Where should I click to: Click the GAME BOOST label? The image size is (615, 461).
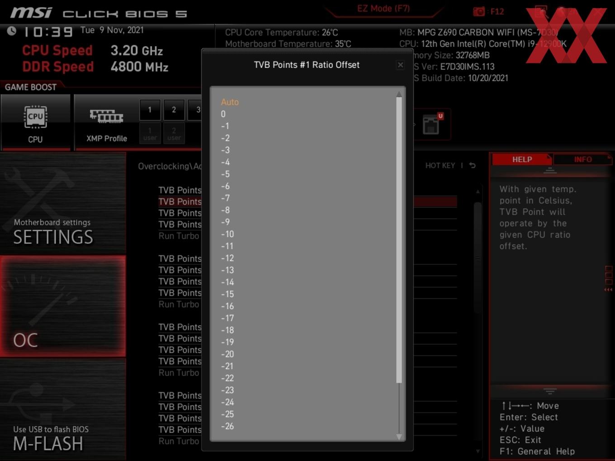(x=31, y=87)
